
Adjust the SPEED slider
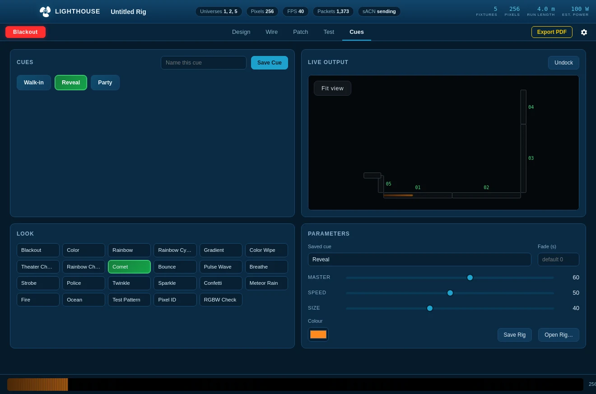click(450, 293)
